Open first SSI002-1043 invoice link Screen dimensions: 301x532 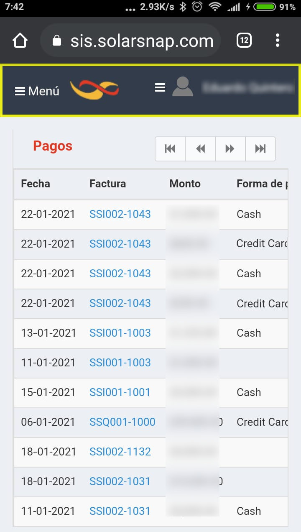tap(120, 214)
